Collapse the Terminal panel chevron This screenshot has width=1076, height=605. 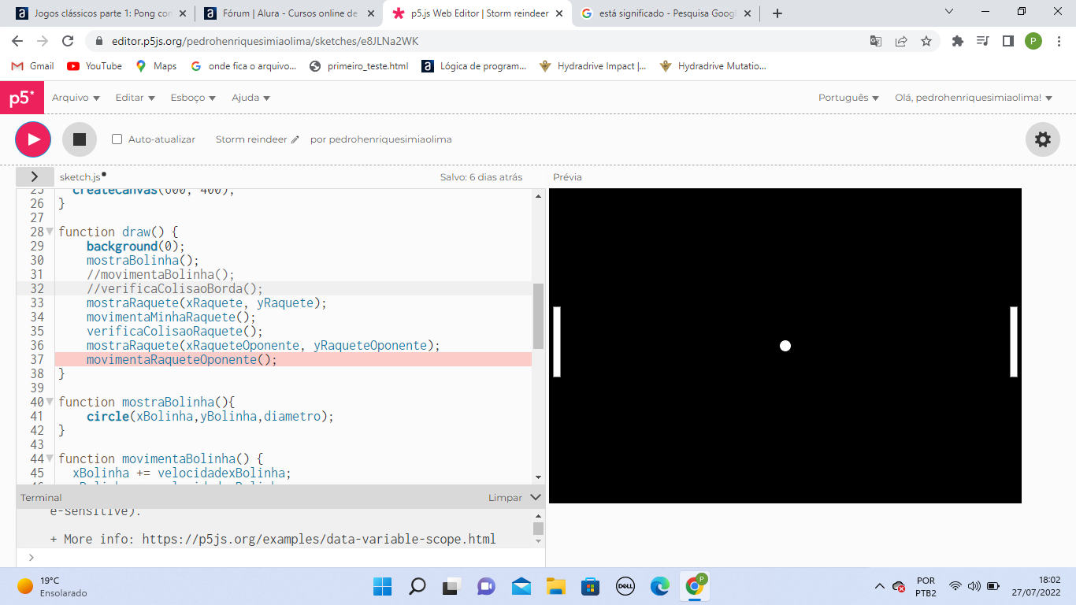coord(536,497)
